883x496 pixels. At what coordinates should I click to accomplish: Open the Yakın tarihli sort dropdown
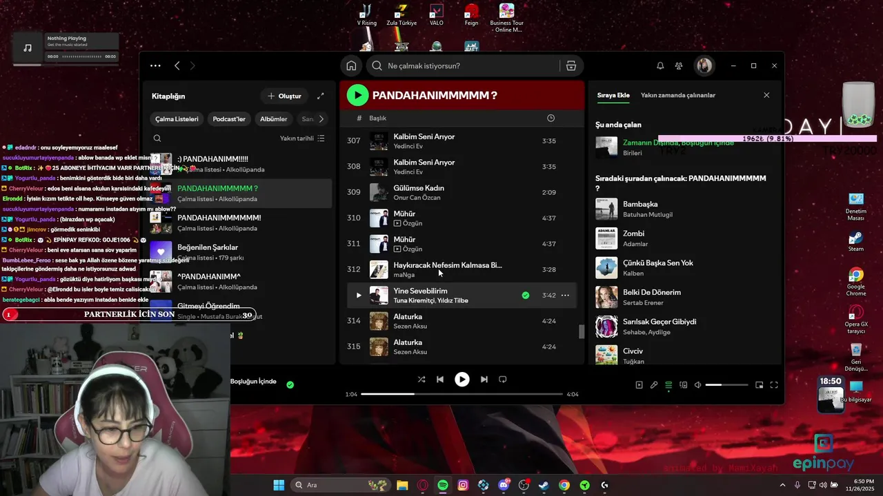[x=302, y=138]
